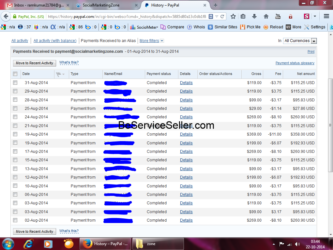
Task: Click Compare in the SEO toolbar
Action: pyautogui.click(x=173, y=27)
